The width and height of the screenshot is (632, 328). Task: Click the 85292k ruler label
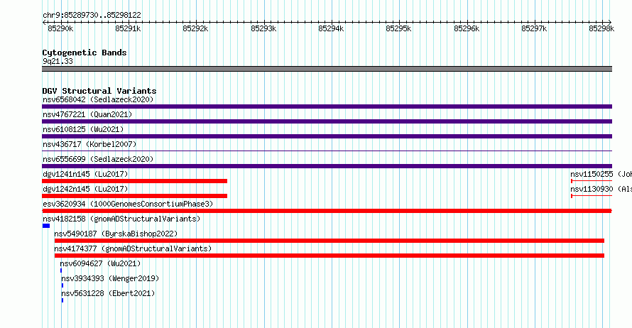[195, 28]
